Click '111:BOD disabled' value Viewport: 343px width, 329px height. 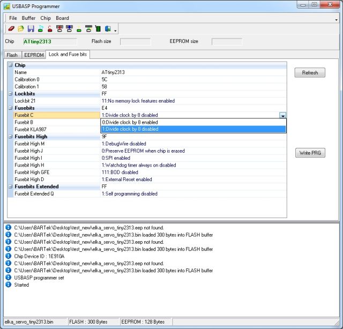tap(120, 173)
